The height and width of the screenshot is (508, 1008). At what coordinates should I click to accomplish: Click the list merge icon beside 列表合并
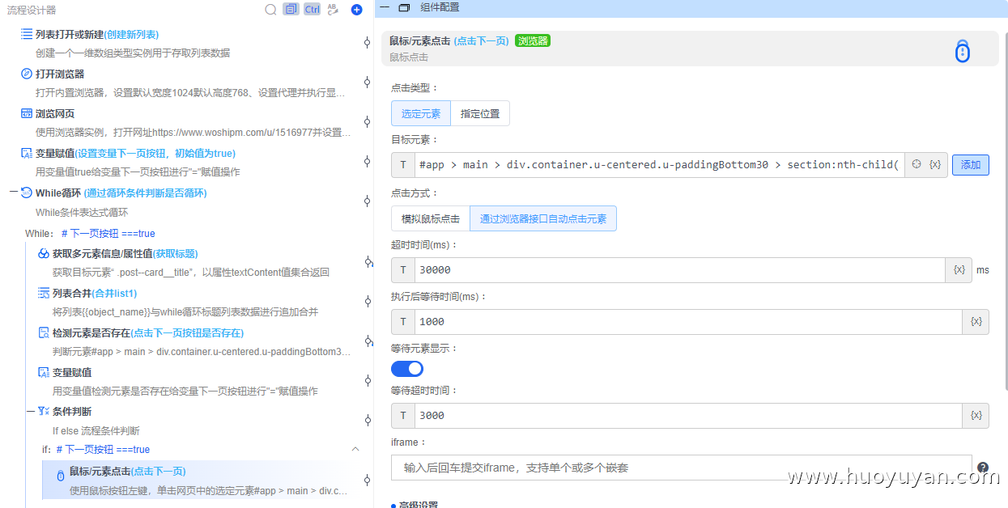[x=44, y=293]
